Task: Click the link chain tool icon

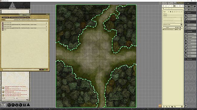Action: pyautogui.click(x=180, y=6)
